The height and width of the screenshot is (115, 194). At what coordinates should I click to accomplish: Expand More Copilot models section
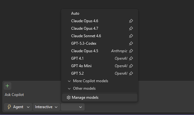pyautogui.click(x=100, y=81)
